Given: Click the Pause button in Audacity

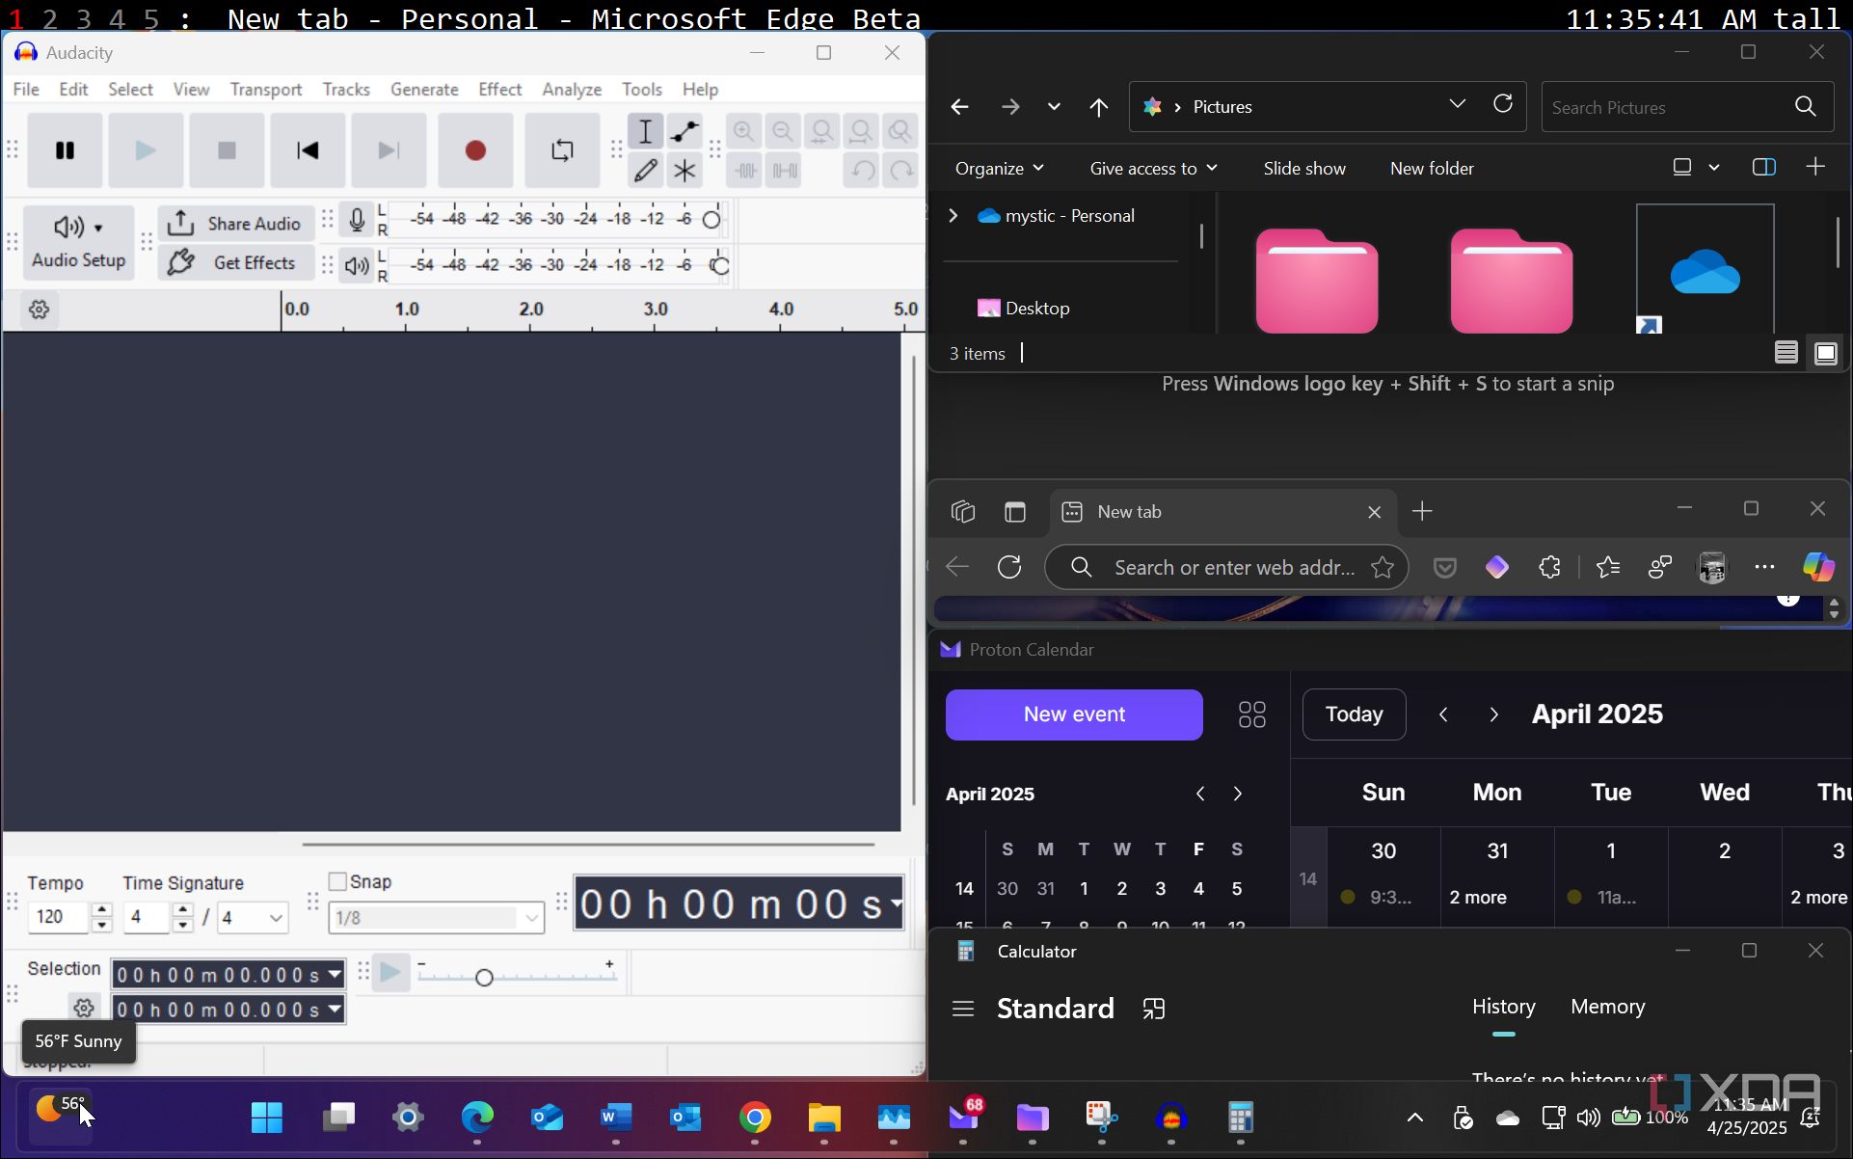Looking at the screenshot, I should [65, 150].
